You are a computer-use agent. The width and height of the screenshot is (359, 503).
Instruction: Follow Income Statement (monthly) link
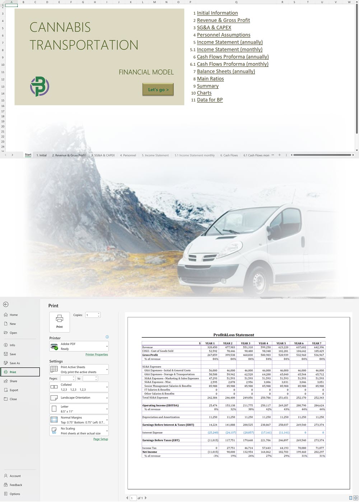230,50
